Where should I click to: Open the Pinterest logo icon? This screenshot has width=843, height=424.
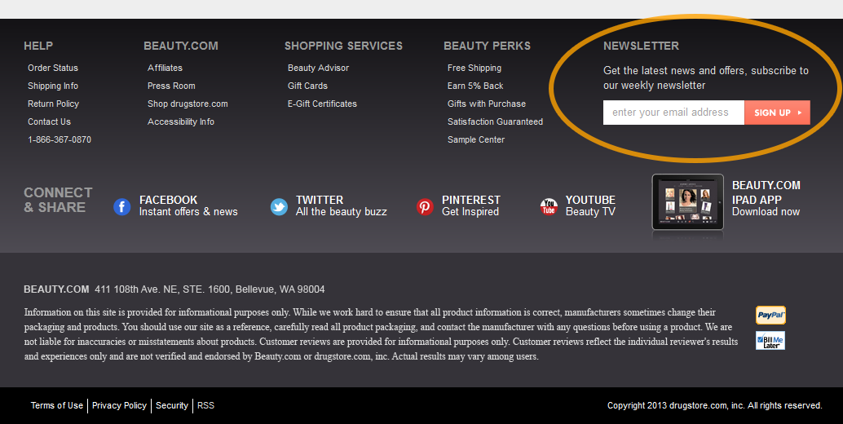click(x=425, y=206)
